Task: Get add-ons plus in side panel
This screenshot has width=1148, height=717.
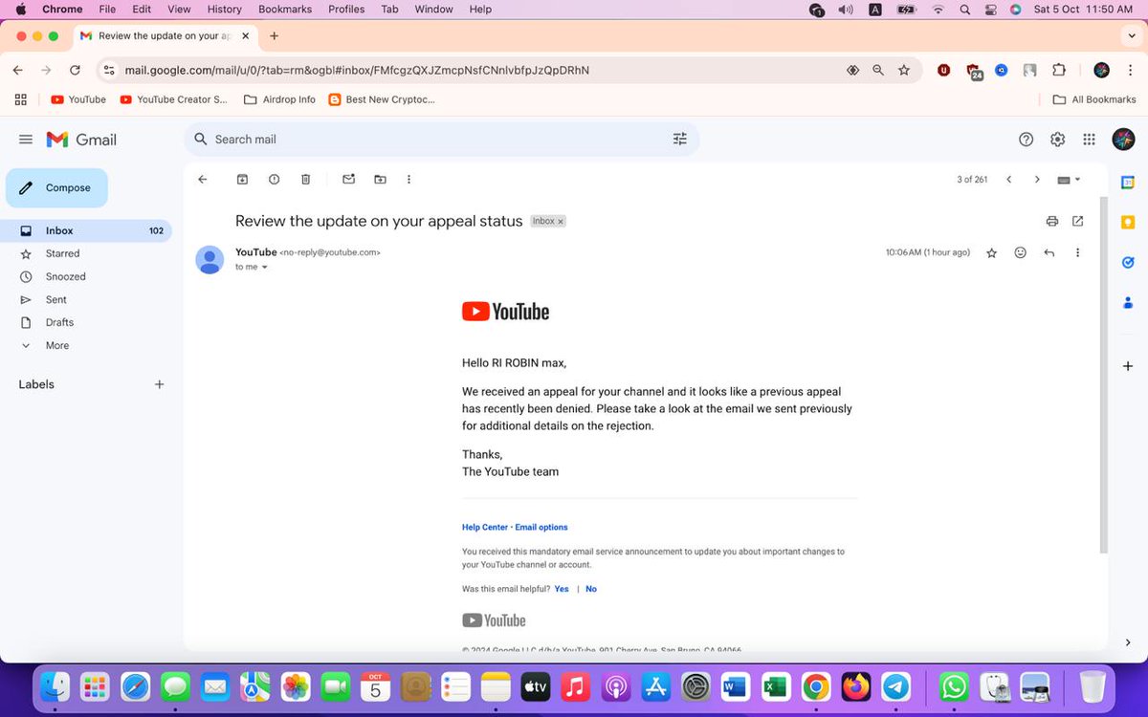Action: point(1128,366)
